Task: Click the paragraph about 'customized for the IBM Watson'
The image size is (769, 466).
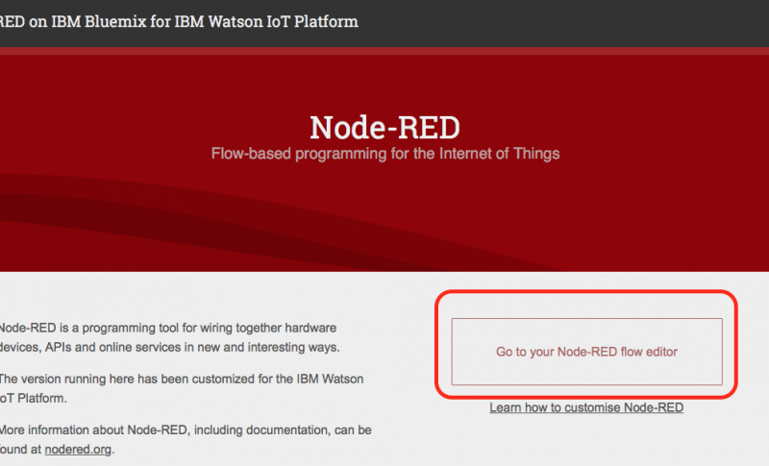Action: click(x=181, y=388)
